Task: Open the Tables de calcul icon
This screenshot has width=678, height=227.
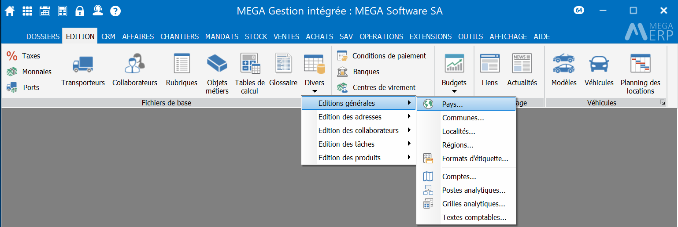Action: (x=249, y=65)
